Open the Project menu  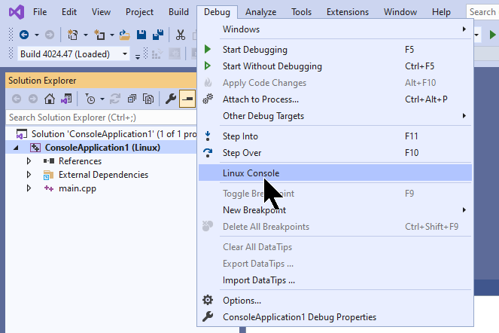(x=139, y=12)
